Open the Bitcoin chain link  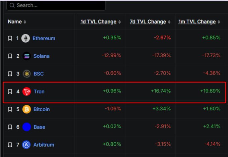coord(42,109)
